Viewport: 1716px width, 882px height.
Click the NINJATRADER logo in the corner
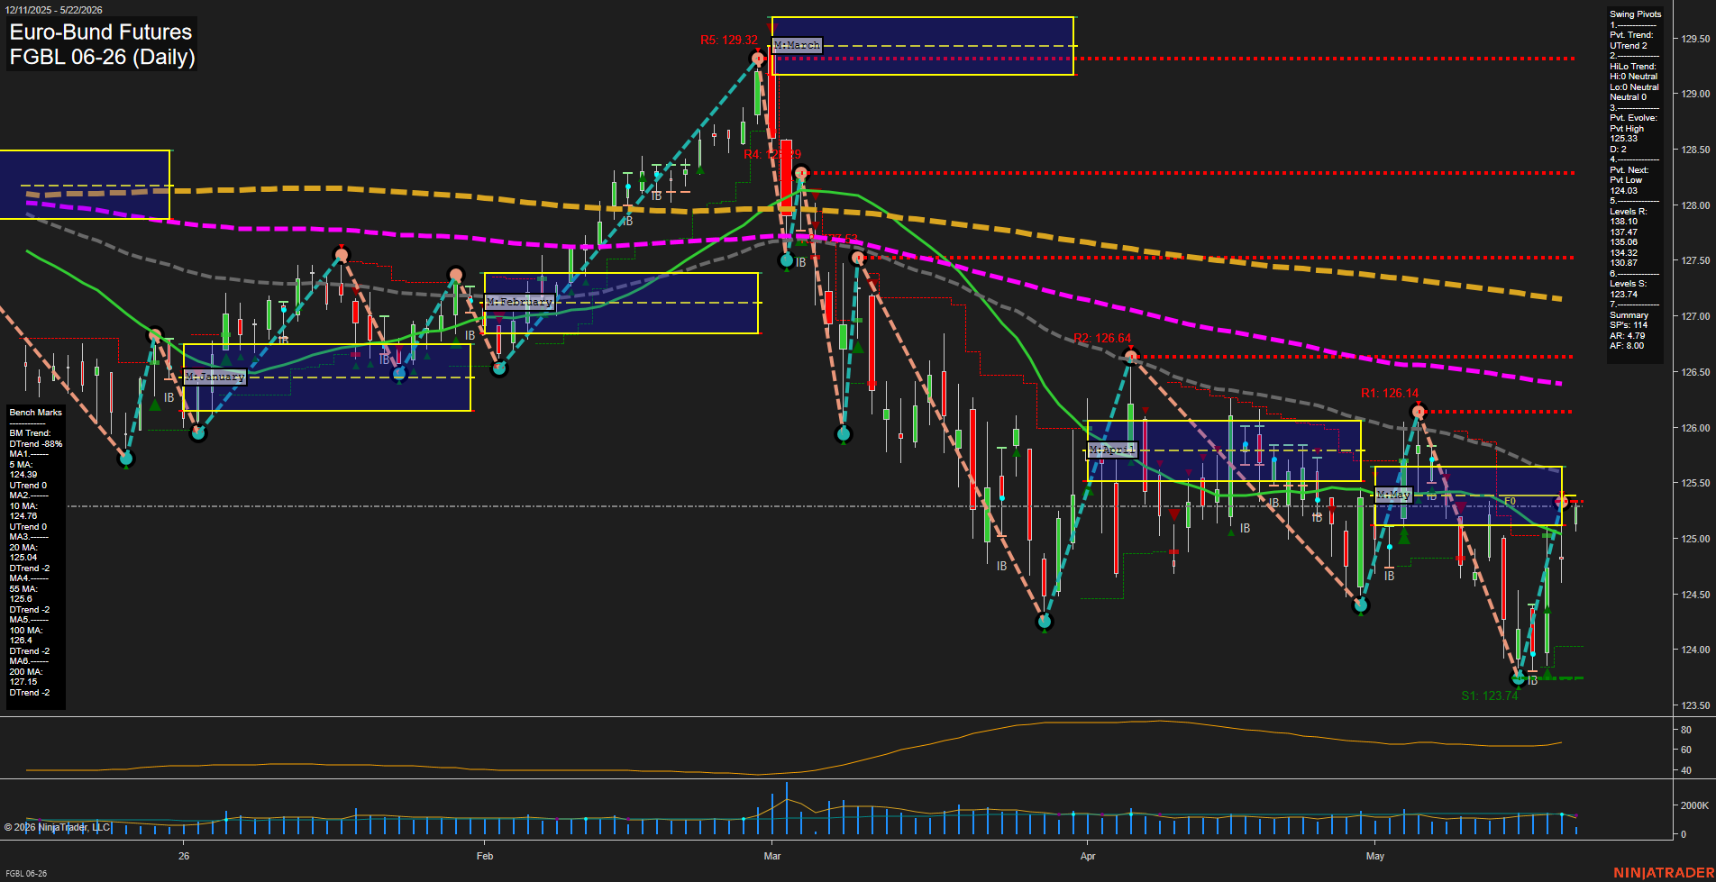click(1663, 873)
